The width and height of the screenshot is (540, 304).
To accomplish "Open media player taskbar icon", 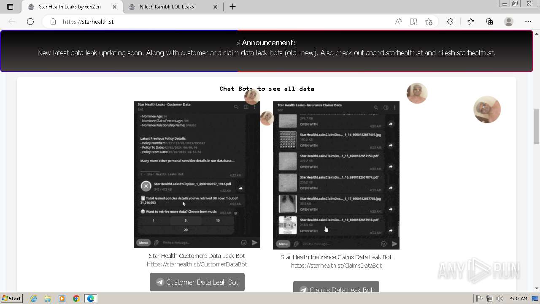I will coord(62,299).
